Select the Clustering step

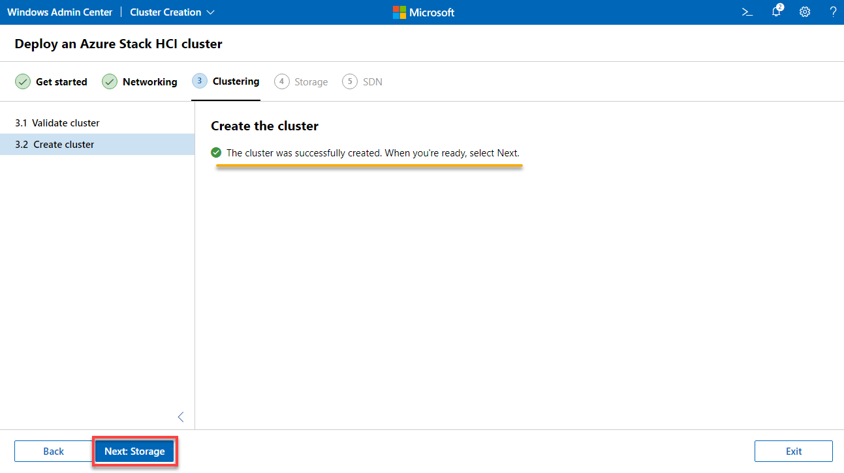(x=226, y=81)
